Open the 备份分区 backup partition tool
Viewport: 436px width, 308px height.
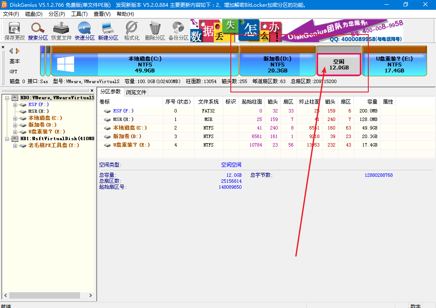pyautogui.click(x=178, y=31)
